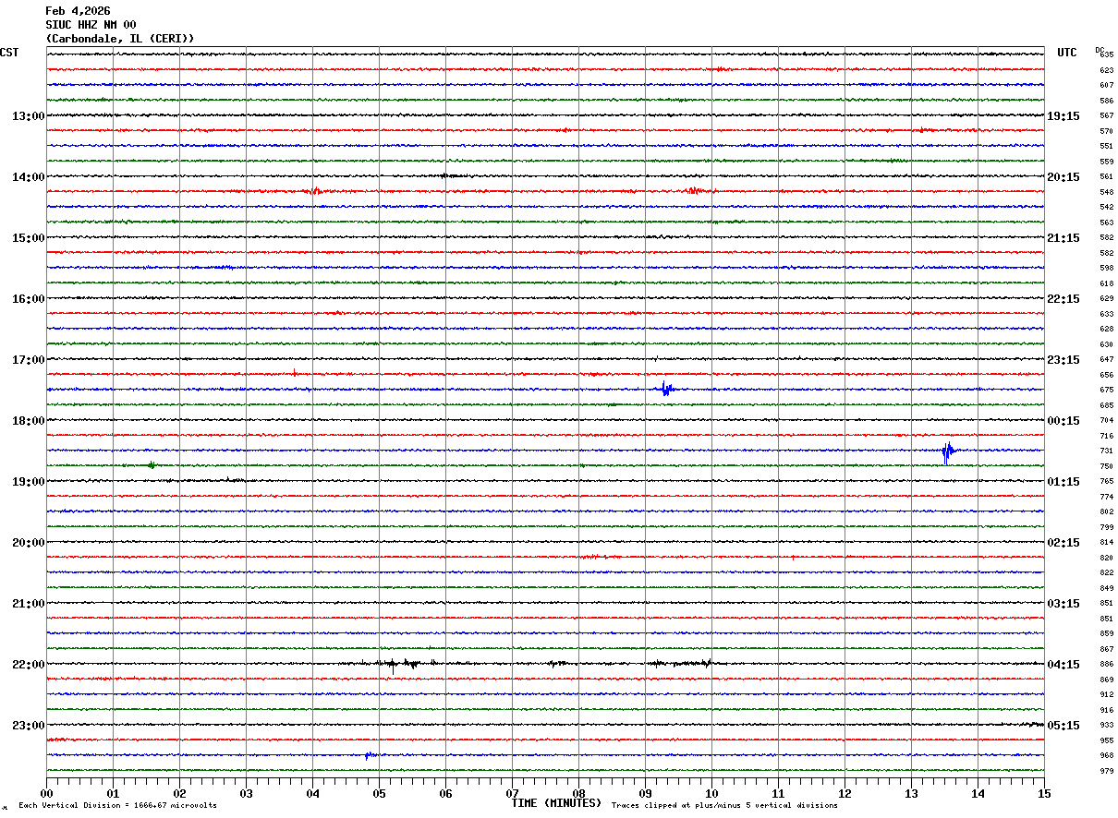Click the 19:15 UTC time label
The image size is (1118, 818).
click(x=1063, y=115)
